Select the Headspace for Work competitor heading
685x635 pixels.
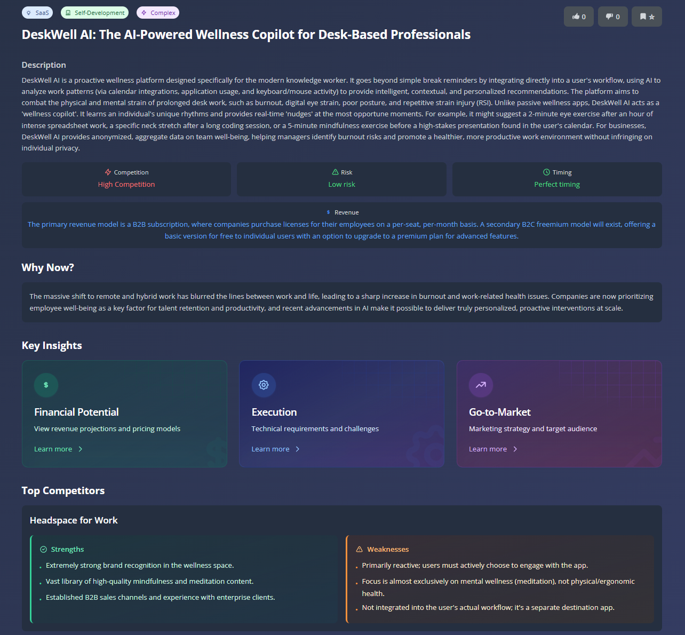point(74,520)
